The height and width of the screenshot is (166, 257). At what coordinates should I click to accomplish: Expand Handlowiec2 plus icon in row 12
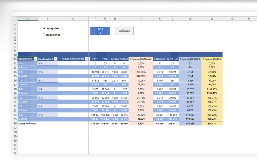[x=39, y=63]
